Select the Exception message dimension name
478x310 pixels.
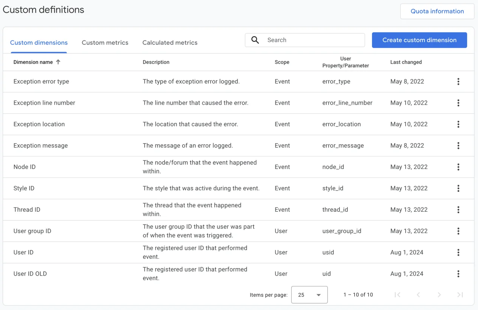pyautogui.click(x=40, y=145)
